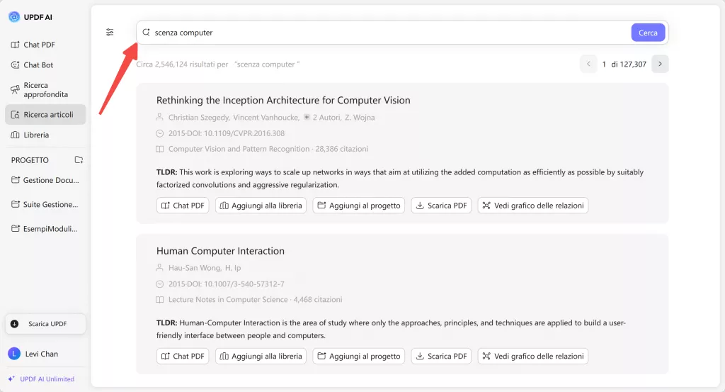This screenshot has width=725, height=392.
Task: Open Chat PDF in the sidebar
Action: 39,45
